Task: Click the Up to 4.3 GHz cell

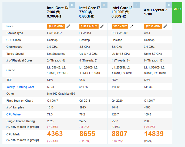Action: coord(121,54)
